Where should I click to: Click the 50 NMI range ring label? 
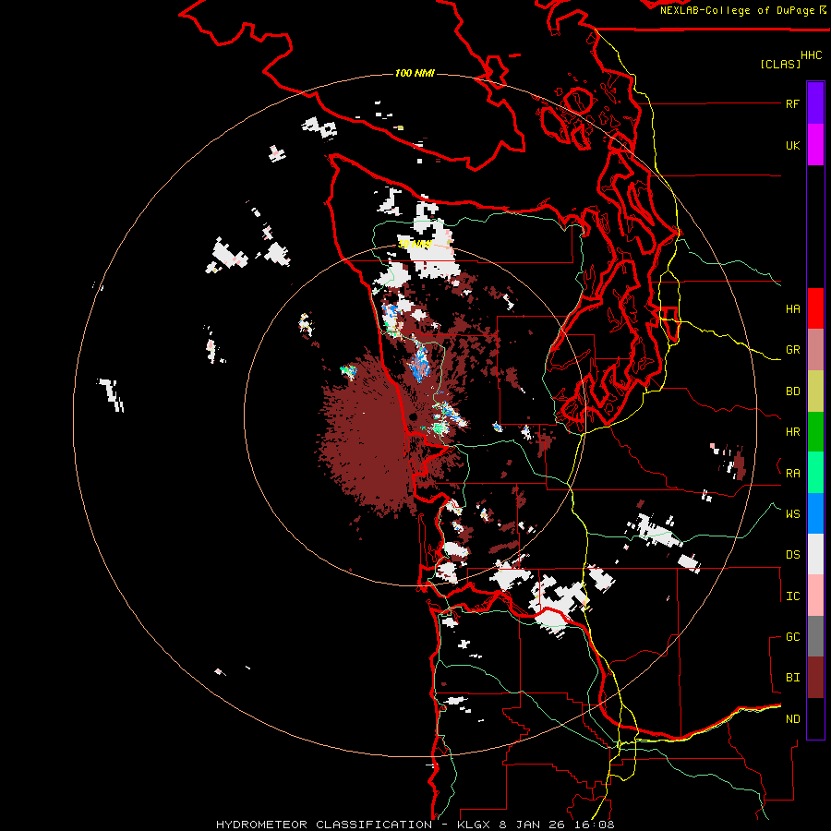(415, 244)
